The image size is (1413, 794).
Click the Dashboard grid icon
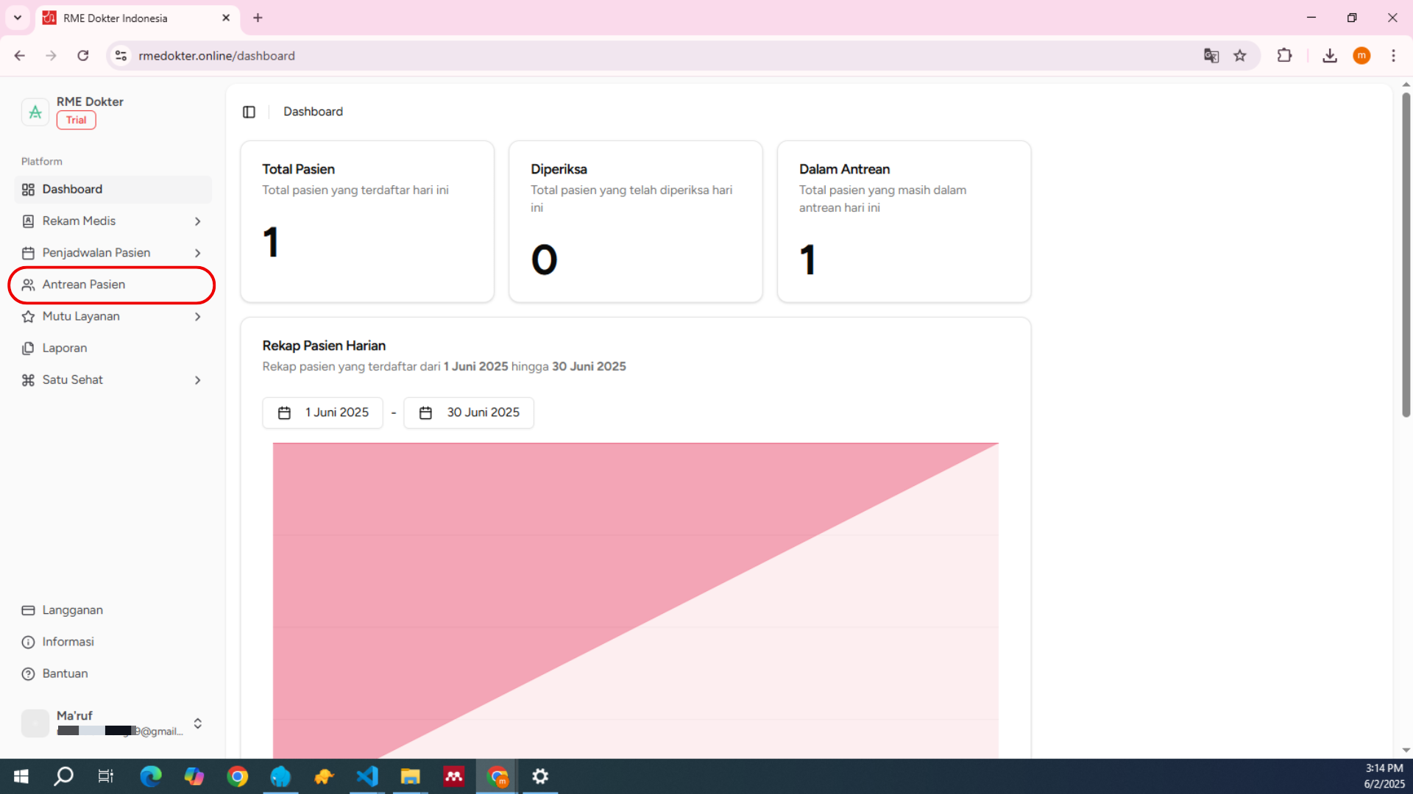pyautogui.click(x=28, y=190)
